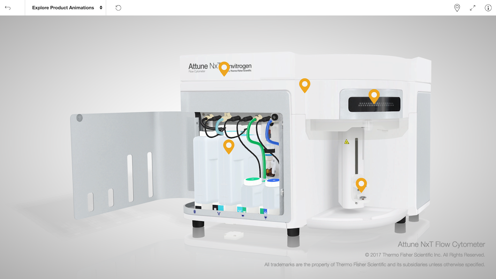This screenshot has height=279, width=496.
Task: Select the hotspot pin over the Attune NxT logo
Action: coord(224,69)
